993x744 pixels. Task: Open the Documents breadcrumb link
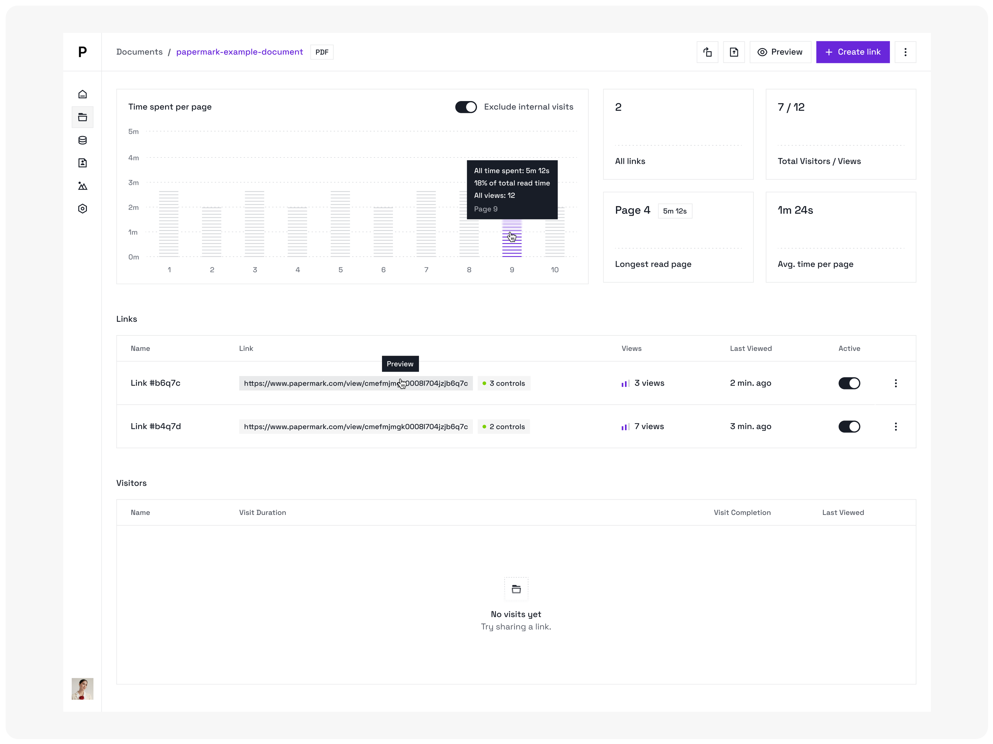pos(139,51)
